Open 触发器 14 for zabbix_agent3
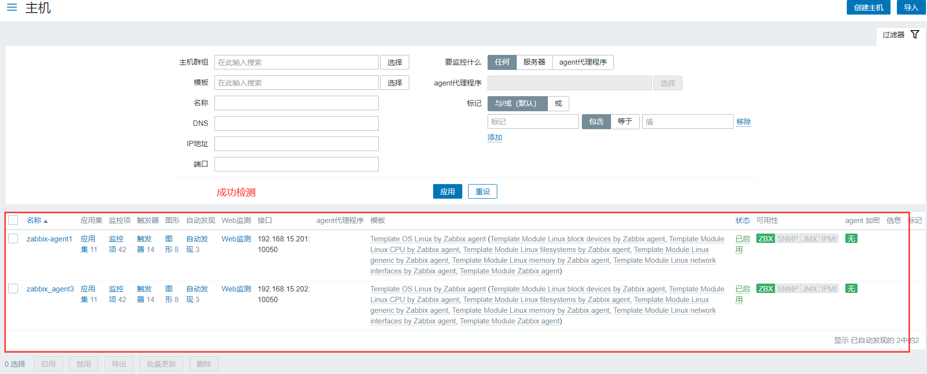The image size is (927, 374). [144, 294]
